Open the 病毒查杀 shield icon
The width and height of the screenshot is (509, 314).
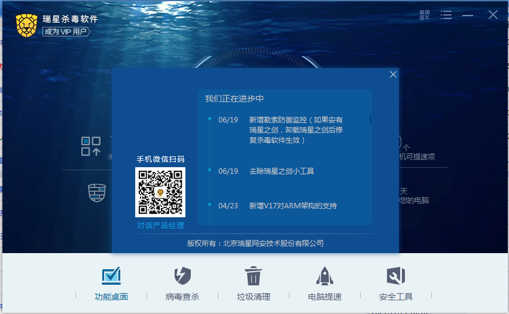182,276
